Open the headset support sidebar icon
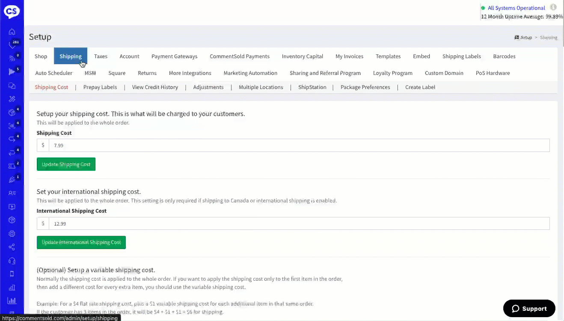Screen dimensions: 564x321 (12, 261)
